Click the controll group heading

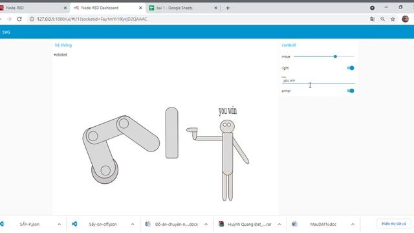(289, 45)
